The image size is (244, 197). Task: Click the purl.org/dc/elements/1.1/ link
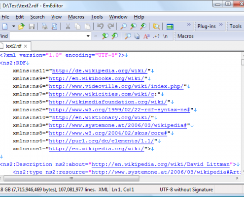102,141
